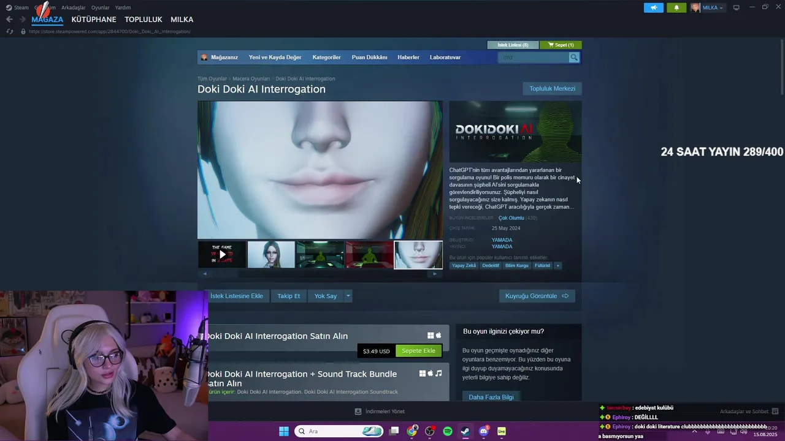
Task: Select the Yapay Zekâ tag
Action: pyautogui.click(x=464, y=266)
